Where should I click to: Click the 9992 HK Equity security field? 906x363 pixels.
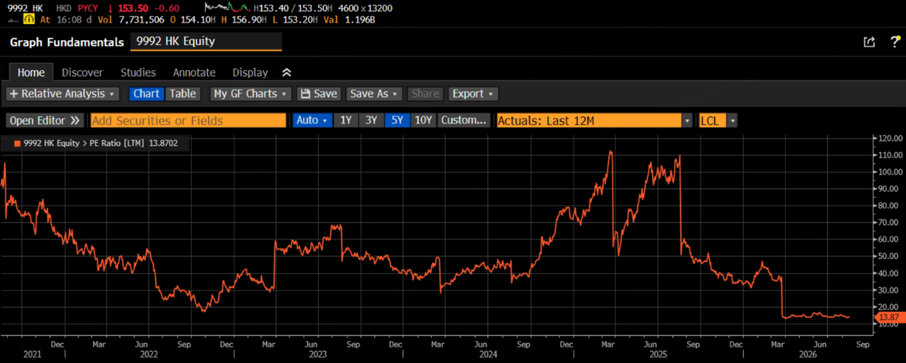206,42
